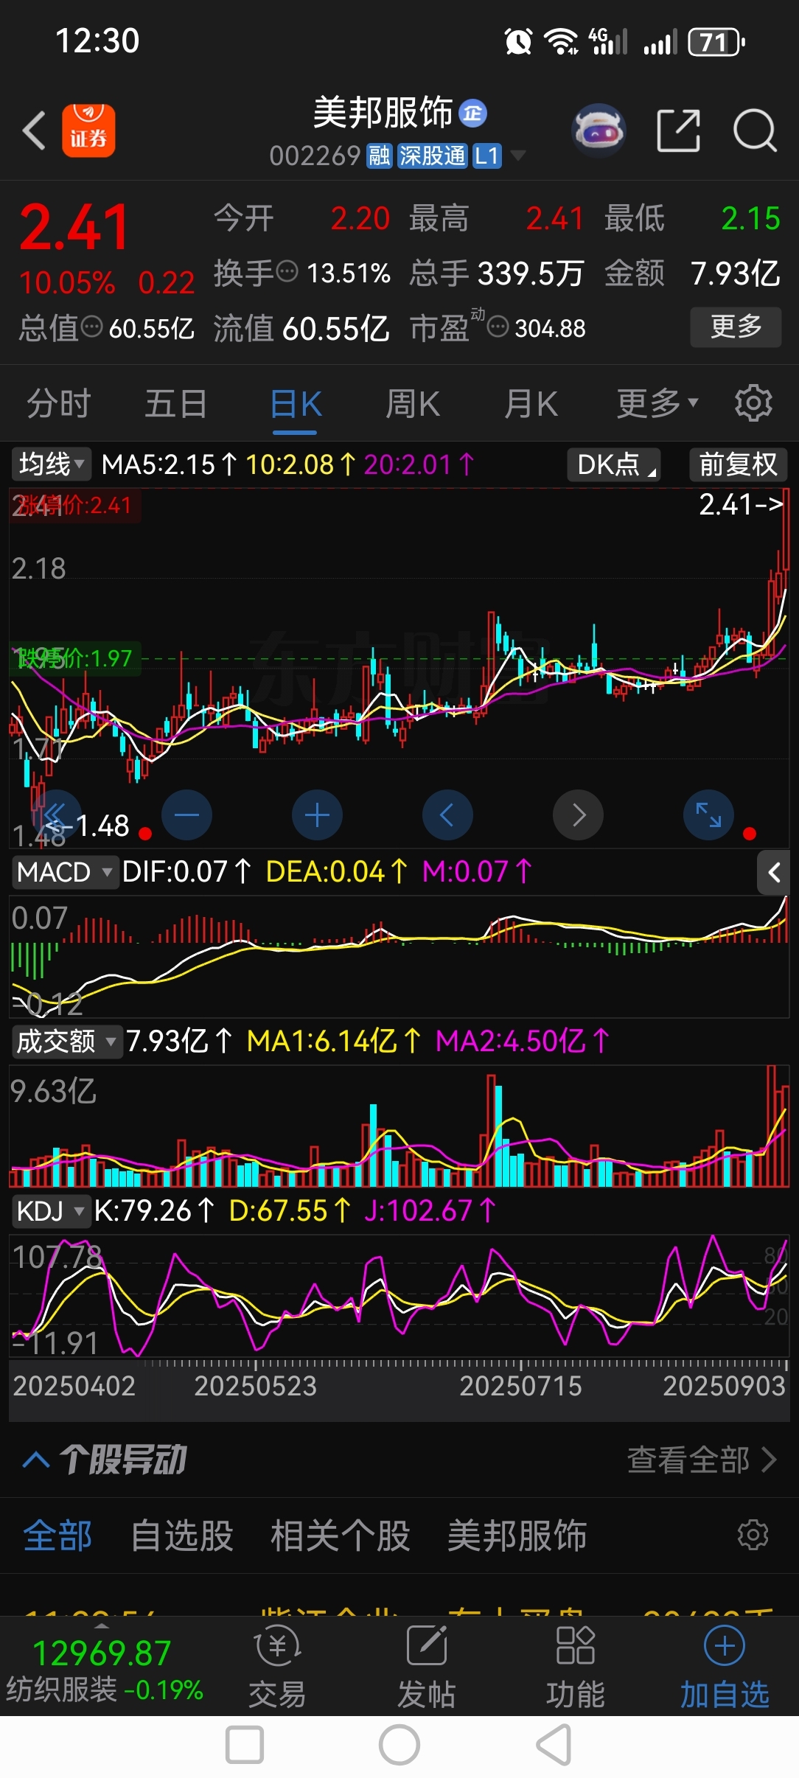Open the 成交额 indicator dropdown
This screenshot has width=799, height=1778.
[66, 1042]
